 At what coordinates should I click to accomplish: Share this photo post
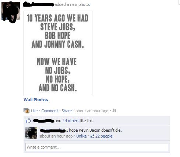[67, 111]
